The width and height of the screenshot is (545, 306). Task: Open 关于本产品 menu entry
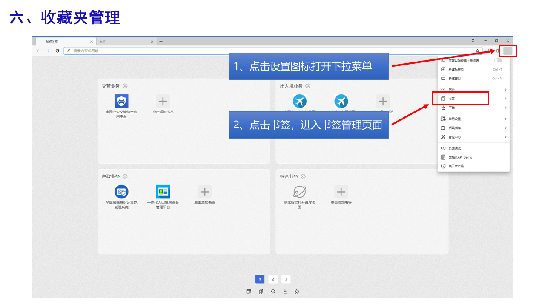pyautogui.click(x=473, y=166)
